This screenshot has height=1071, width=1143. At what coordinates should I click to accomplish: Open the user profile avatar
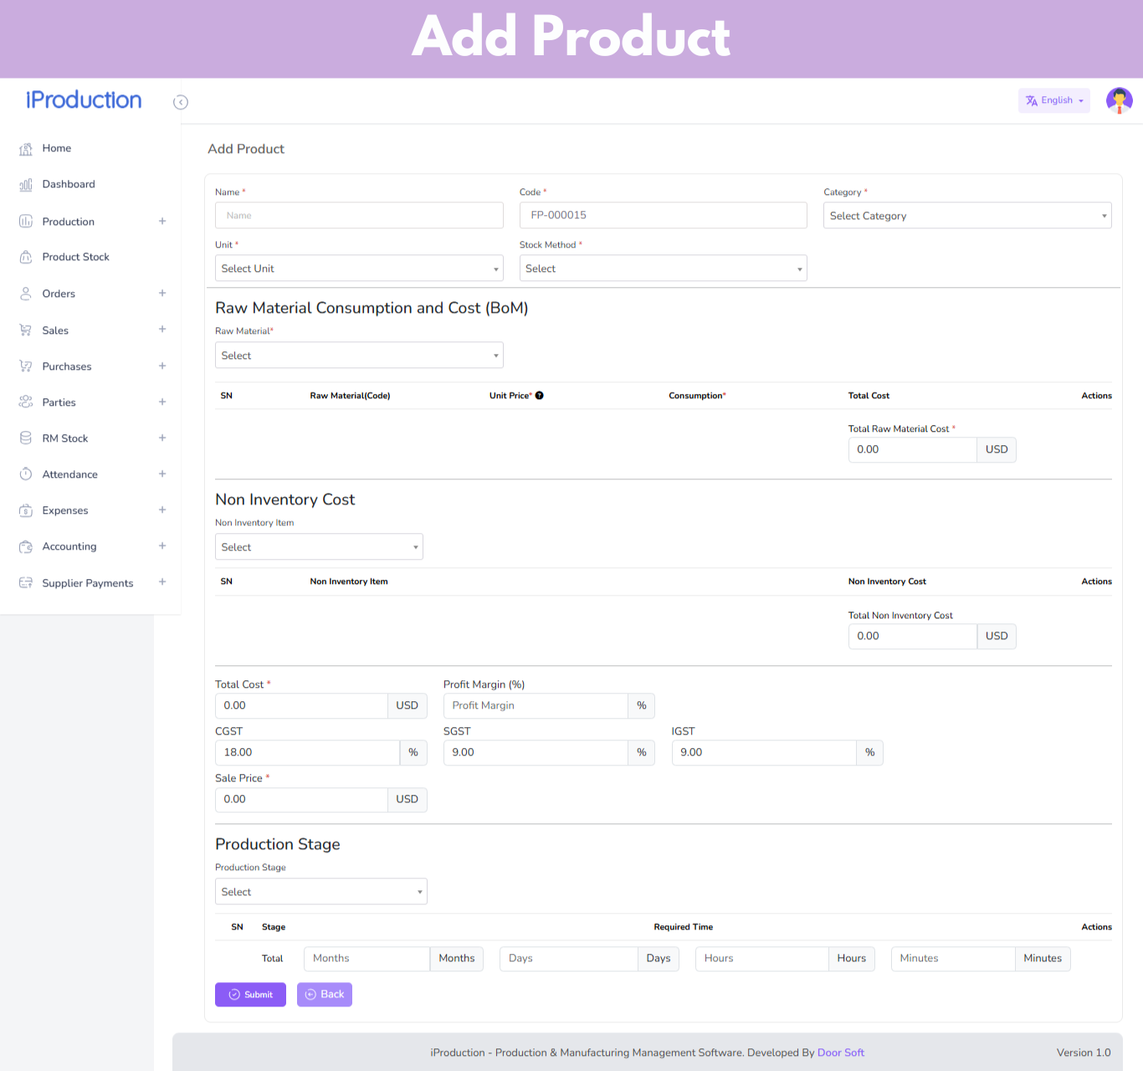(x=1120, y=100)
